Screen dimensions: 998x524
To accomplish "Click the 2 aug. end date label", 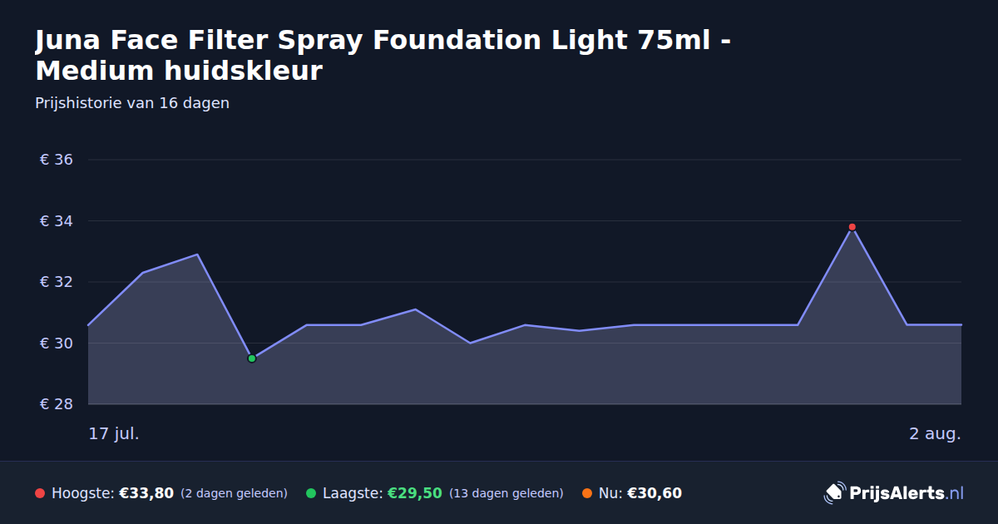I will click(x=935, y=434).
